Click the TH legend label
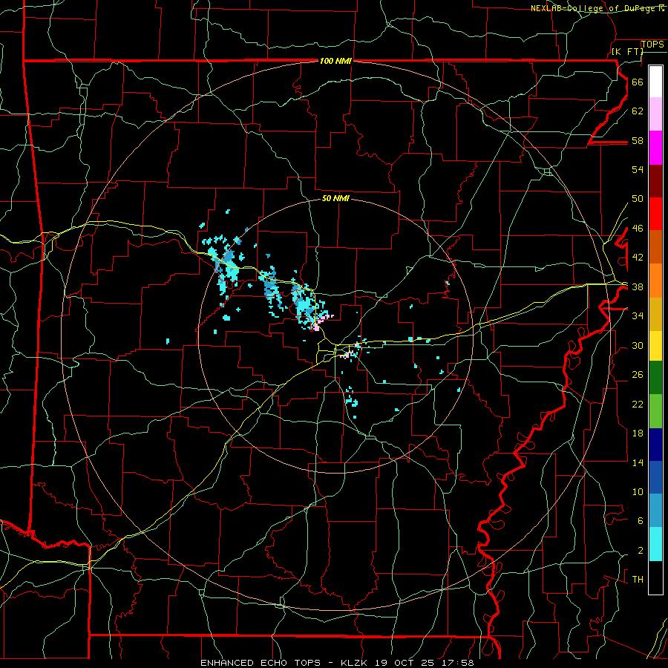668x668 pixels. click(638, 580)
